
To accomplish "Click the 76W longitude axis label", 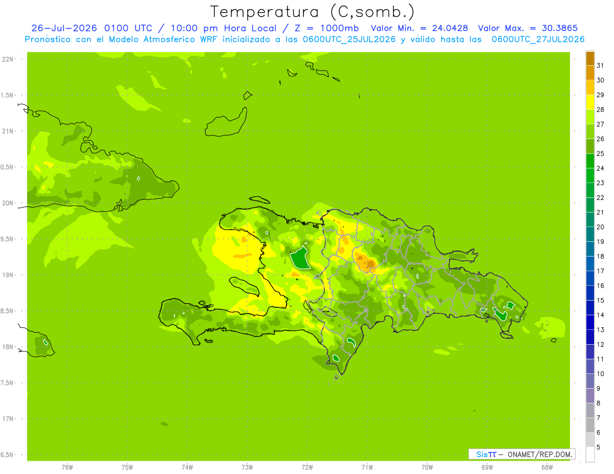I will click(x=67, y=467).
